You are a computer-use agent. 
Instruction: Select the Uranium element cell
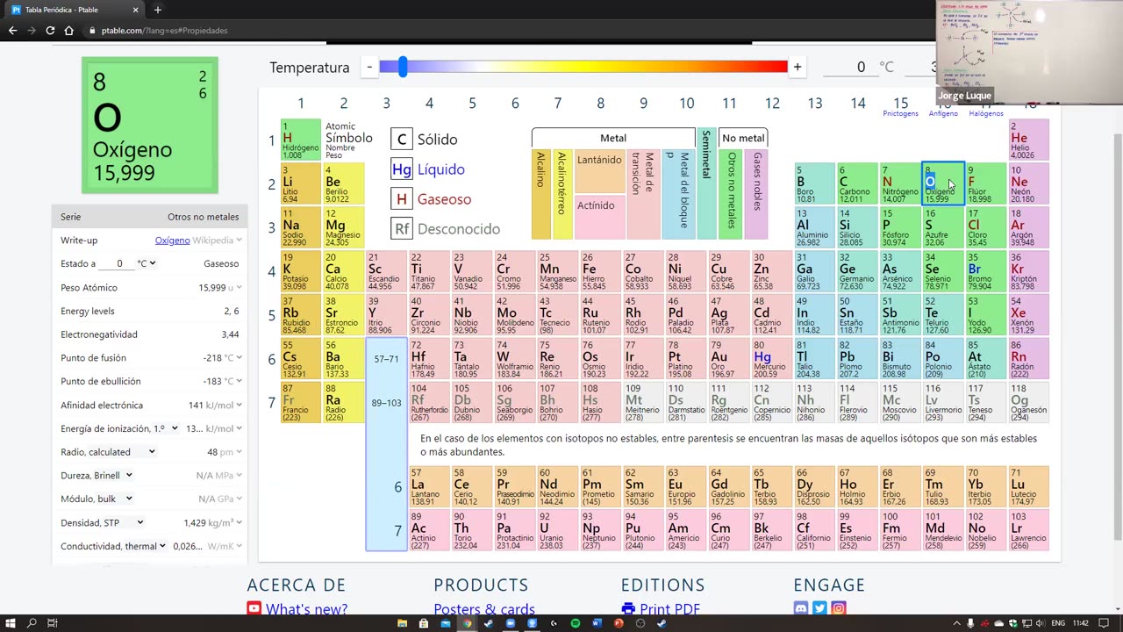tap(557, 530)
